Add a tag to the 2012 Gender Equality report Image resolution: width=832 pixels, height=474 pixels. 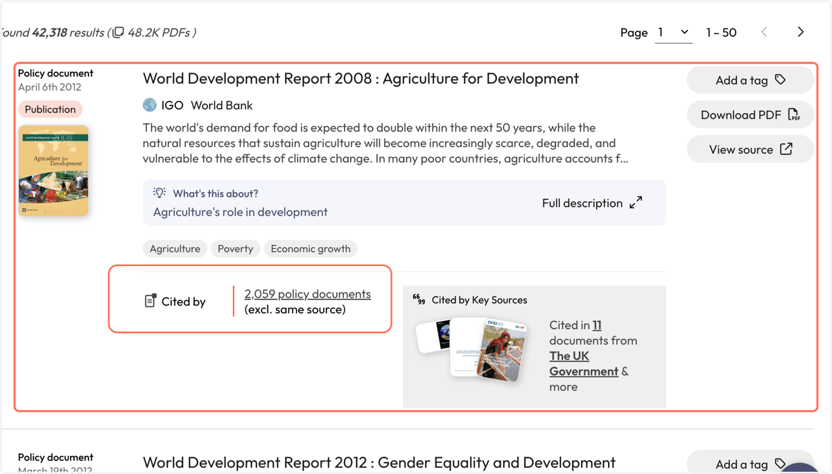(x=750, y=464)
